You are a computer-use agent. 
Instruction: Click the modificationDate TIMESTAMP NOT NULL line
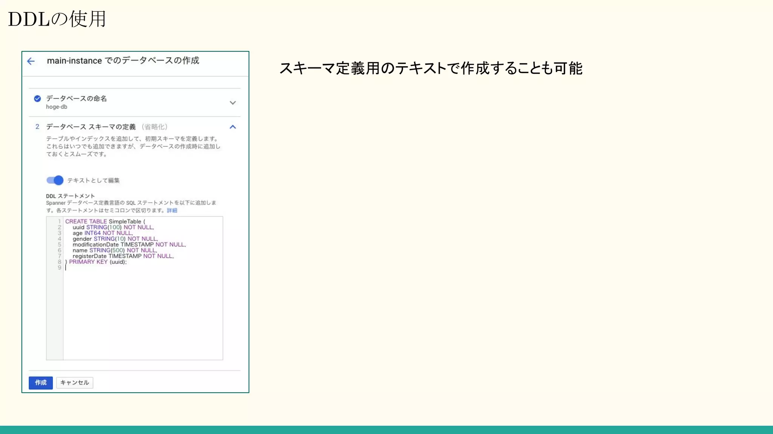[129, 245]
